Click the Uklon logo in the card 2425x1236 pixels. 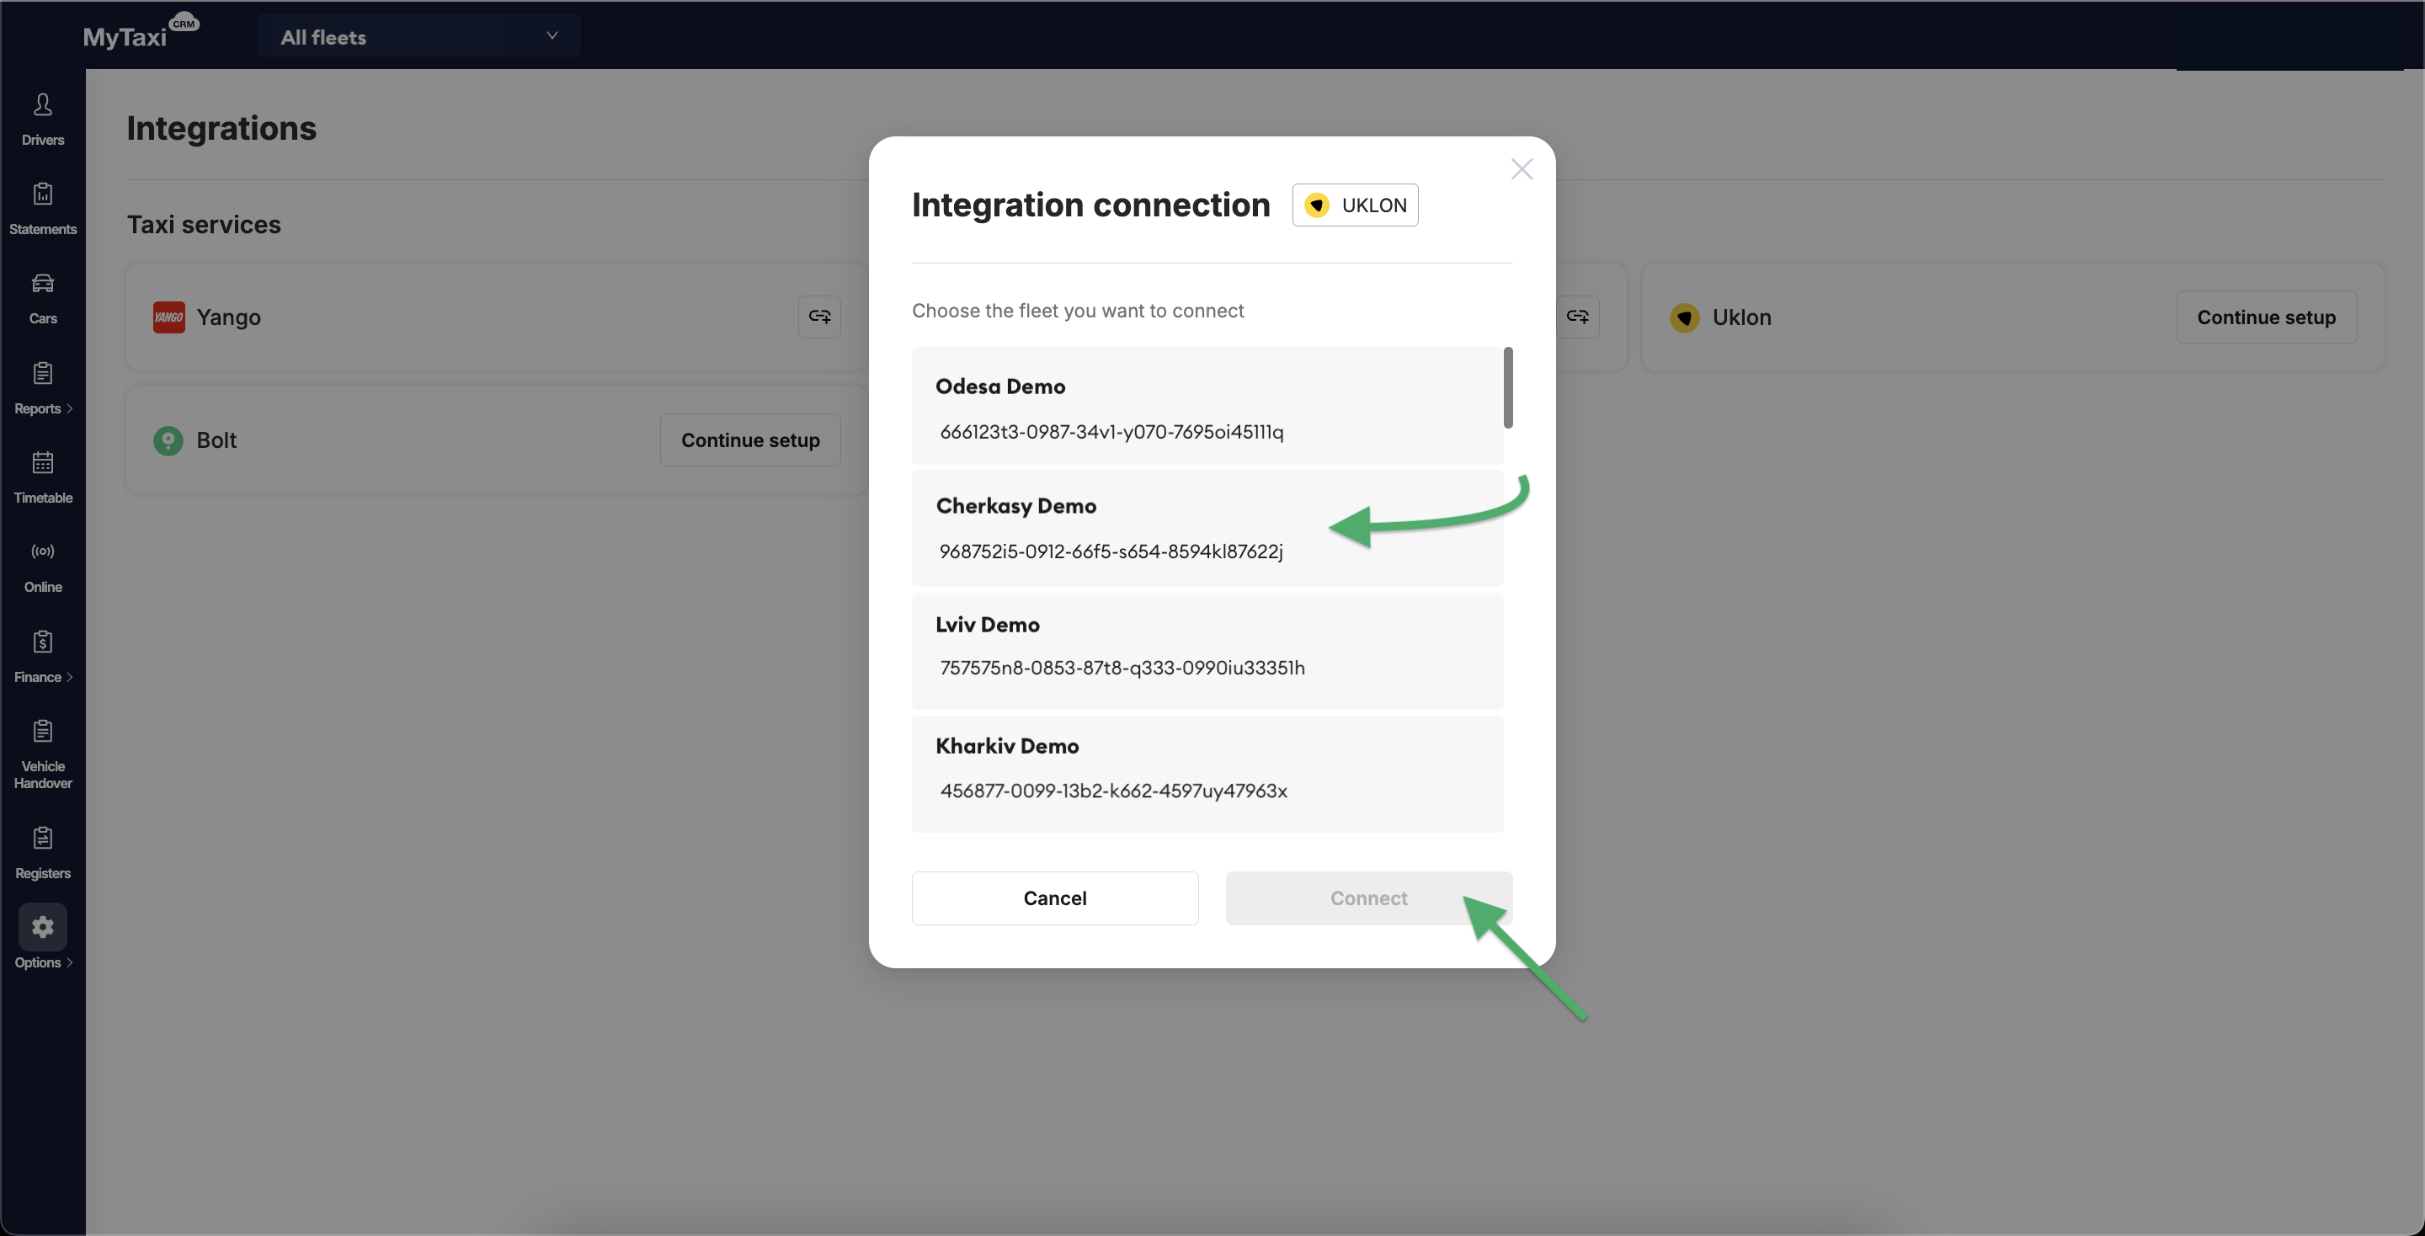1684,317
